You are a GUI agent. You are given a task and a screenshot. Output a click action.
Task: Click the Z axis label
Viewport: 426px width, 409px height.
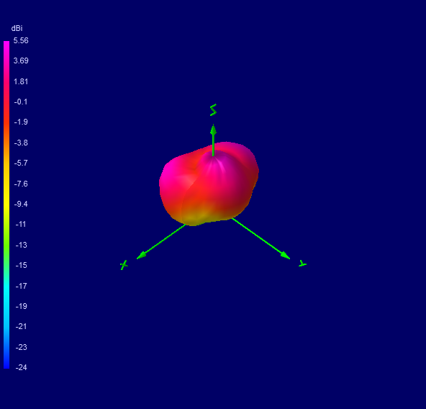pos(213,110)
